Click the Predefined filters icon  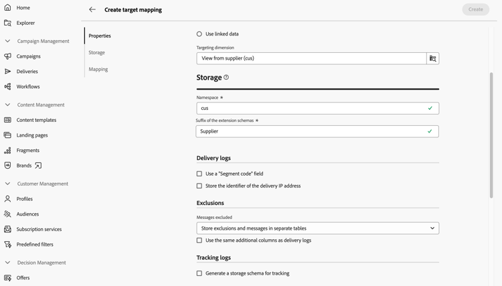(7, 244)
